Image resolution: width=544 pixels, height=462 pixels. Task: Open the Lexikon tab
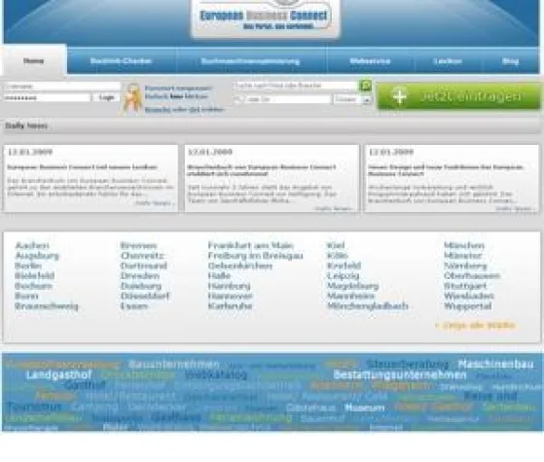click(x=448, y=61)
